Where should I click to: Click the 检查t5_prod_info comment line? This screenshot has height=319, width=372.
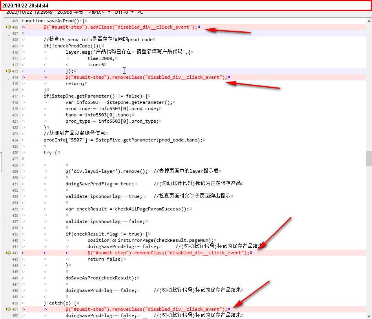pos(99,39)
